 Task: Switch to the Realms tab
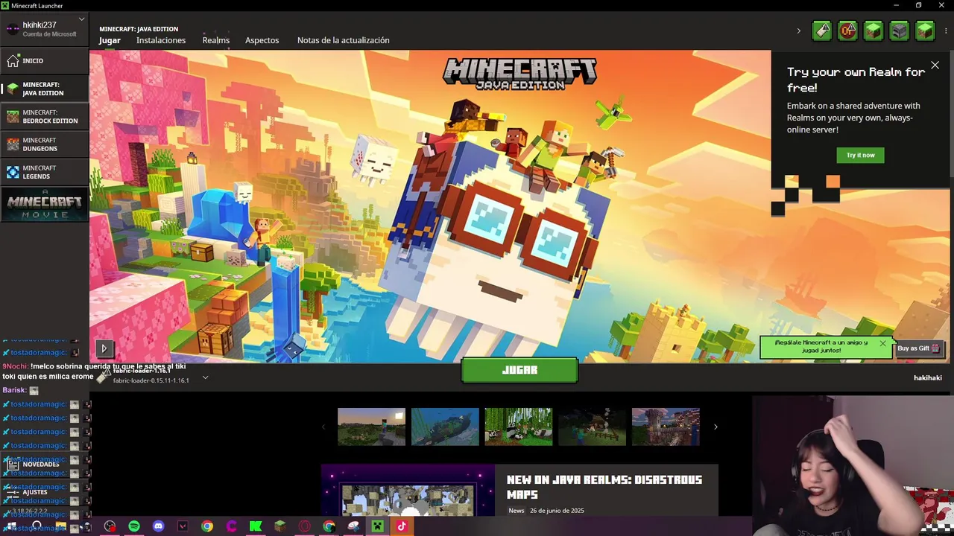[216, 40]
